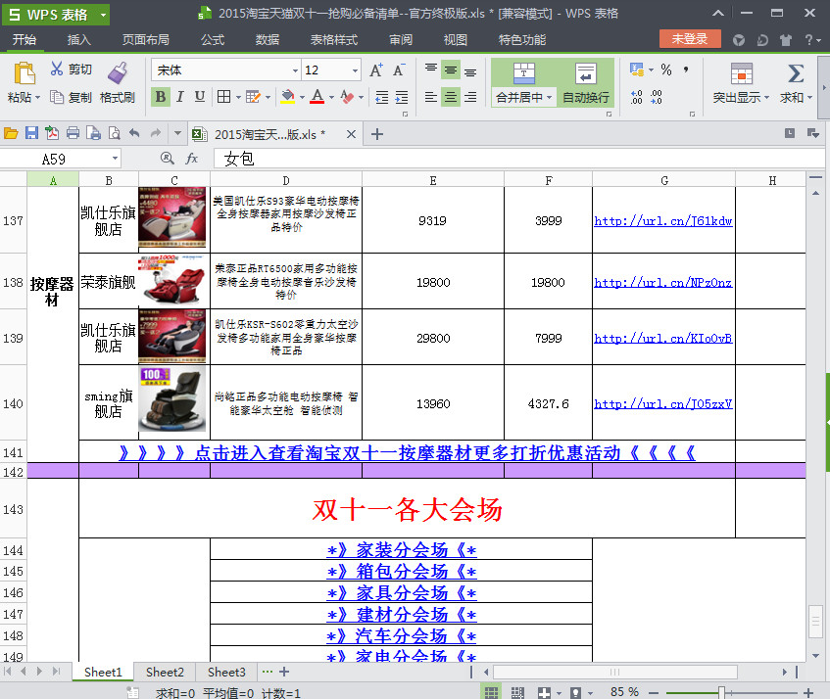Switch to the Data ribbon tab
This screenshot has height=699, width=830.
click(x=268, y=40)
